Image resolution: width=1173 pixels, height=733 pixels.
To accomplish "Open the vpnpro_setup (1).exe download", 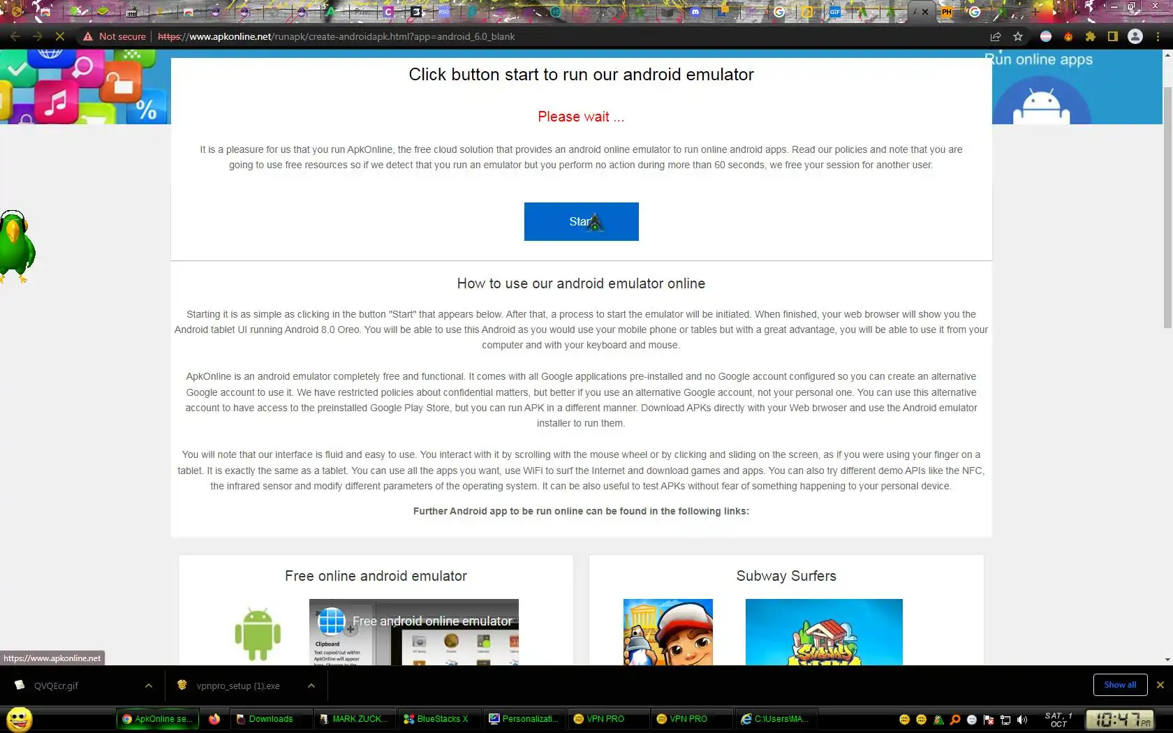I will (x=237, y=686).
